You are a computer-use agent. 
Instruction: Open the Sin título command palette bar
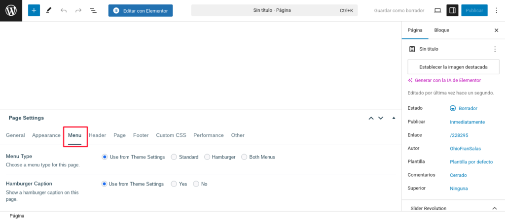click(x=274, y=11)
